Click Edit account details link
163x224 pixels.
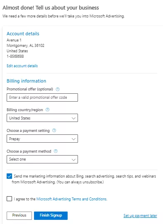22,66
